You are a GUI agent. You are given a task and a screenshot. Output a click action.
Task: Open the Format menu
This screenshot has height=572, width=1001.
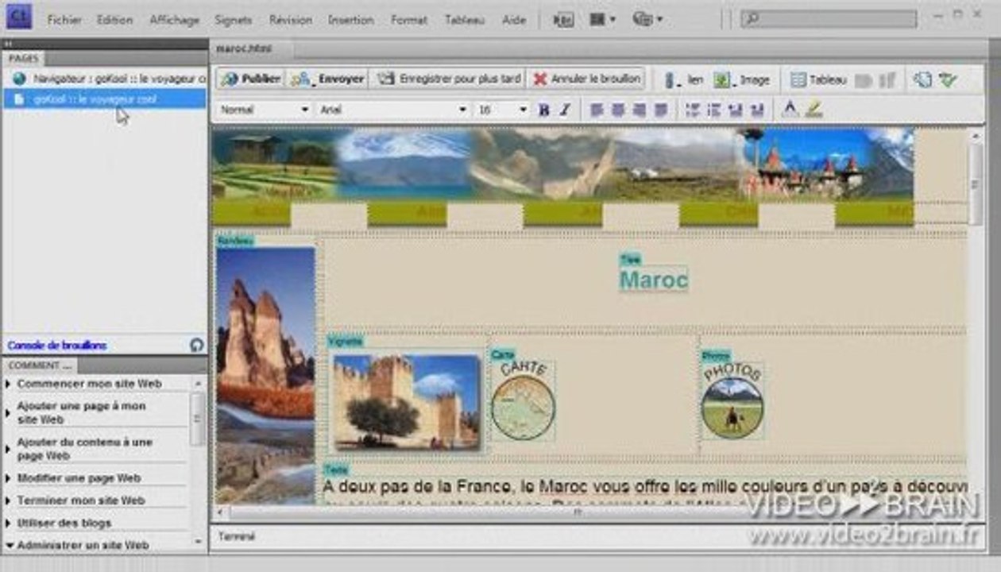pyautogui.click(x=409, y=20)
